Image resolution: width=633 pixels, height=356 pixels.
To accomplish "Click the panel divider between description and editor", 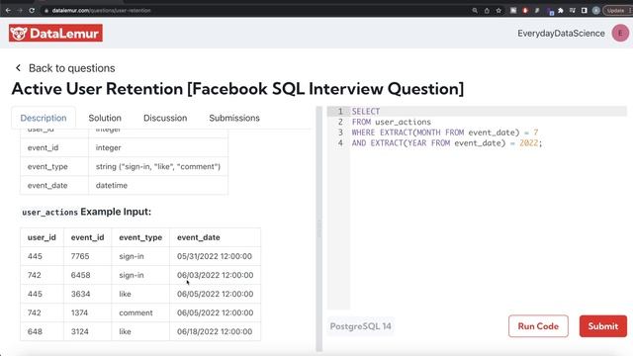I will pos(318,228).
